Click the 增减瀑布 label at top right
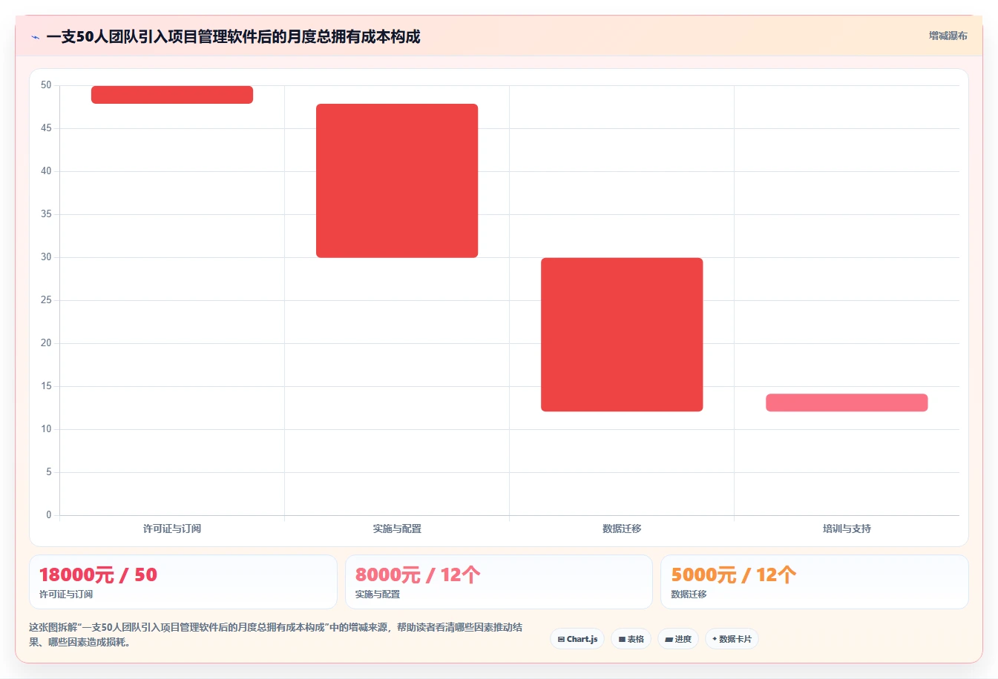 pos(948,36)
